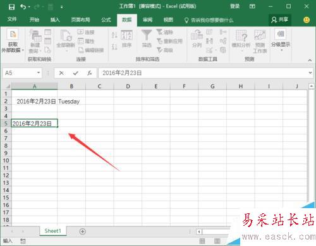Click the Flash Fill icon

coord(209,32)
